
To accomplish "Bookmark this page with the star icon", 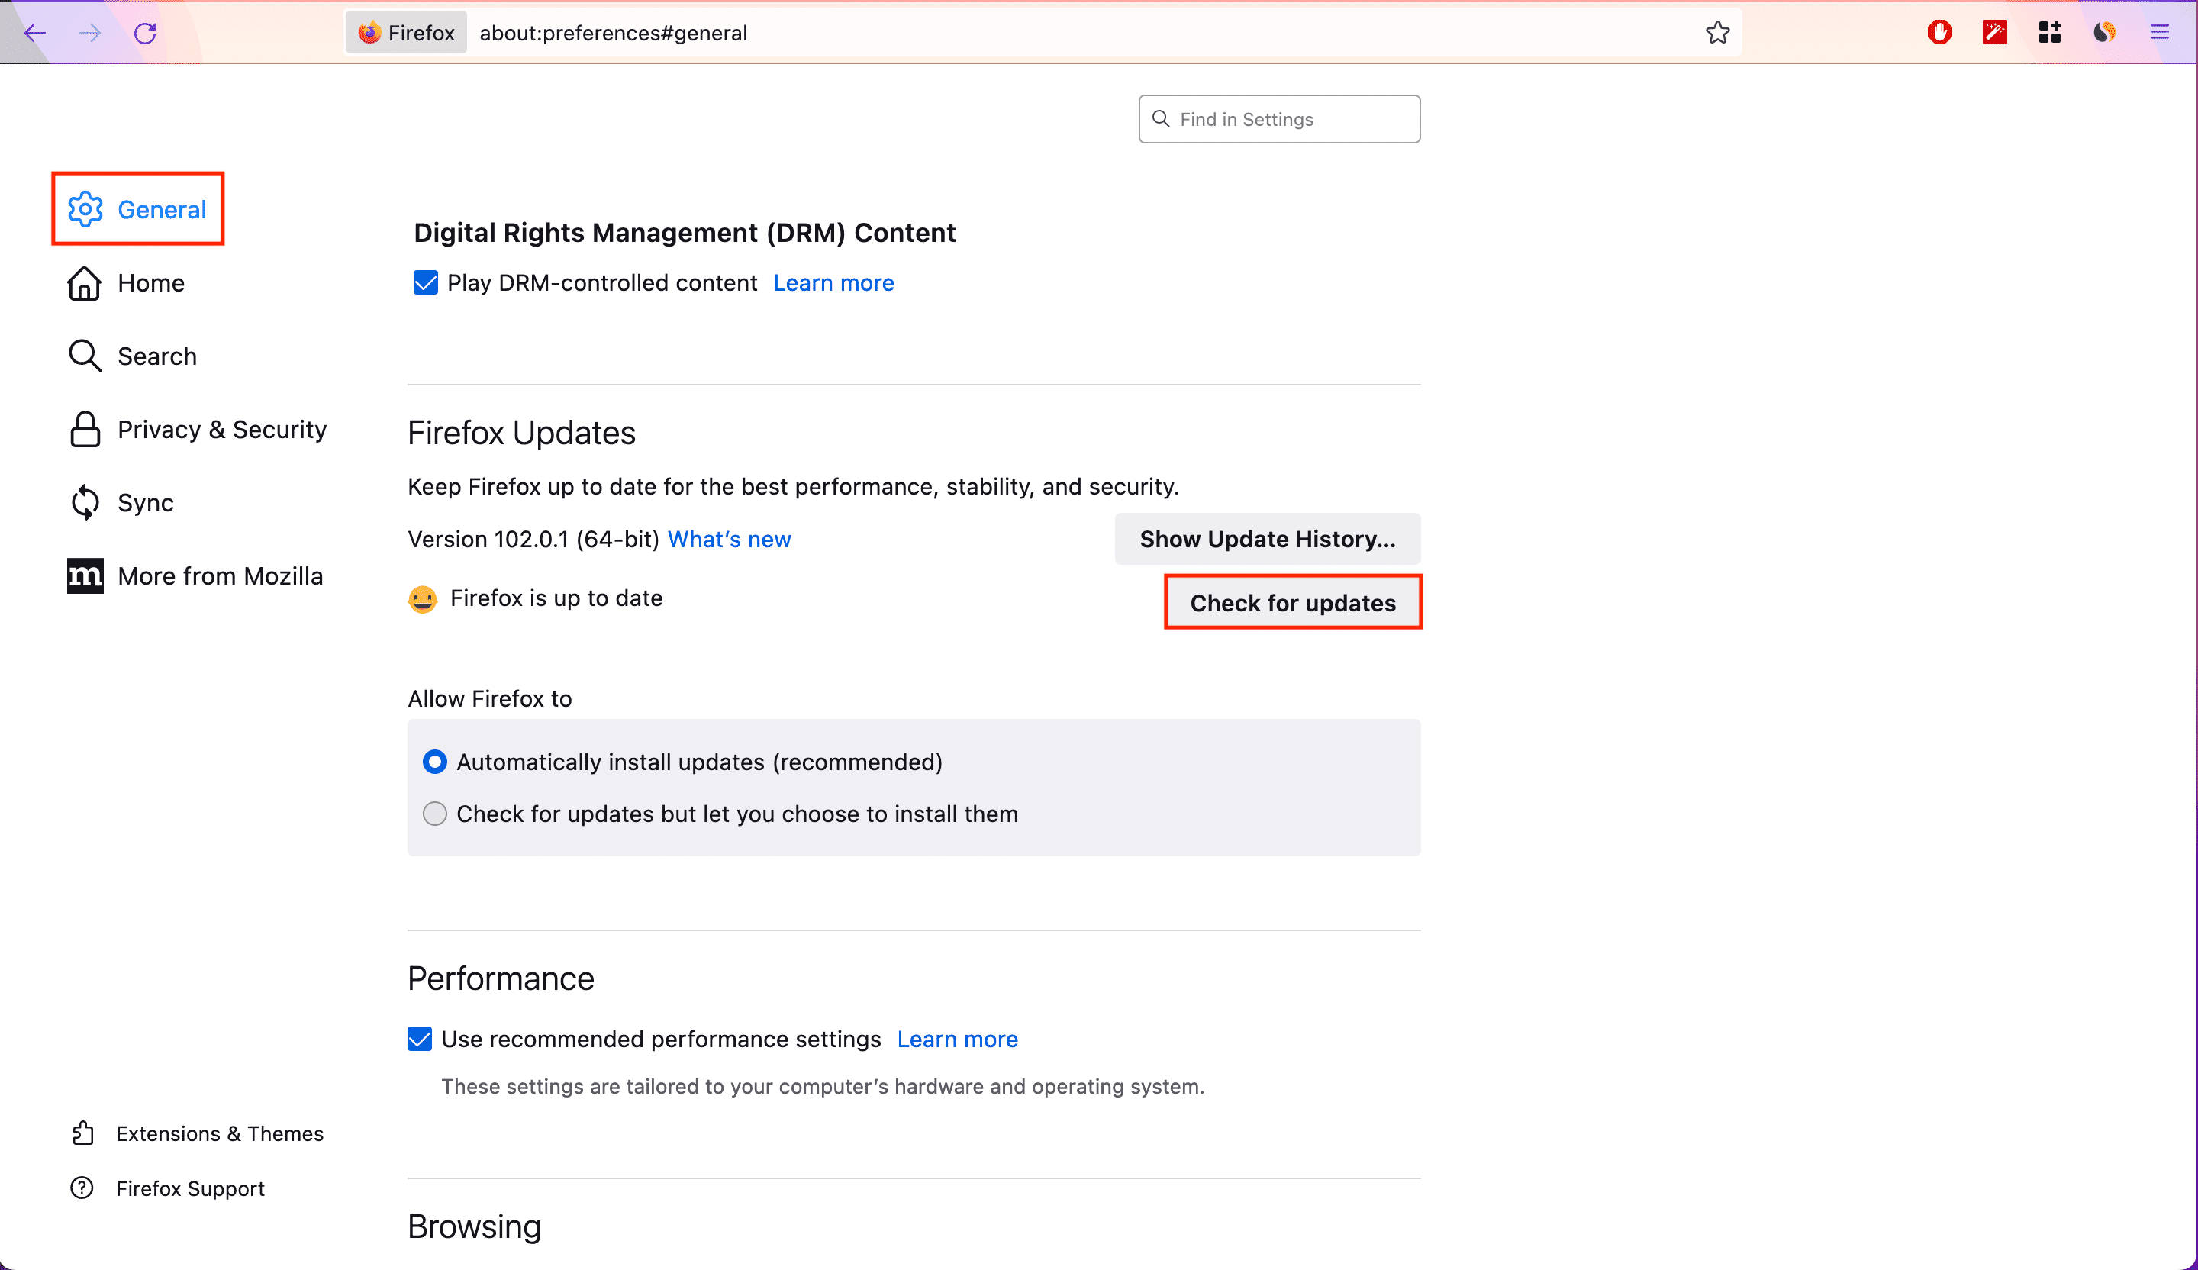I will (x=1717, y=33).
